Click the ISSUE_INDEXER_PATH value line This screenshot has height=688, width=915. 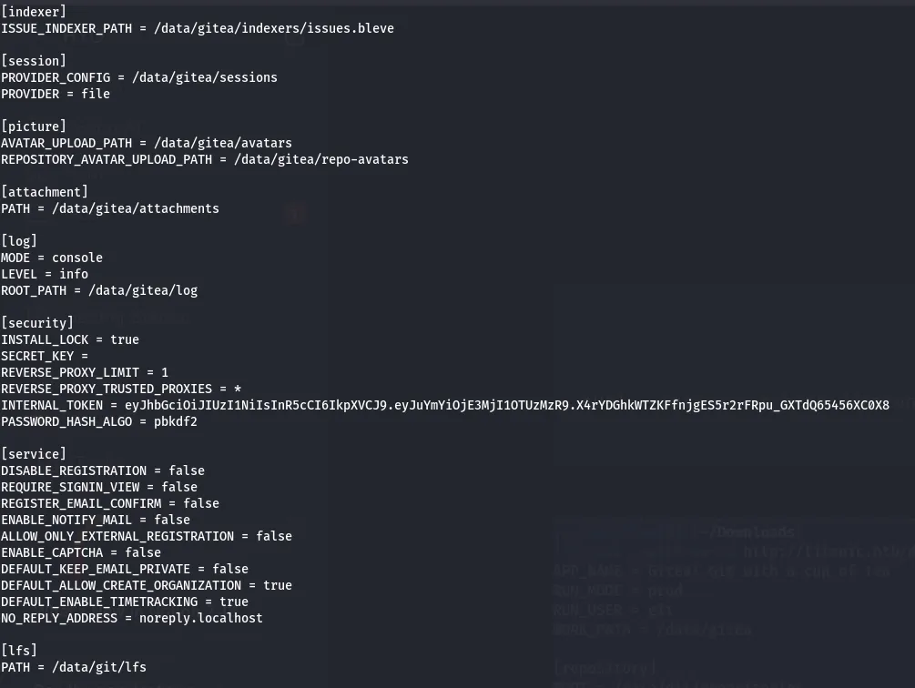click(198, 28)
